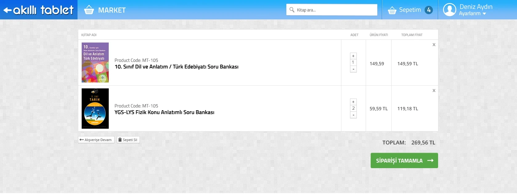Click the Sepetim basket icon

(x=392, y=10)
